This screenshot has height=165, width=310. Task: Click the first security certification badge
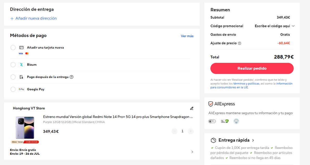coord(212,121)
